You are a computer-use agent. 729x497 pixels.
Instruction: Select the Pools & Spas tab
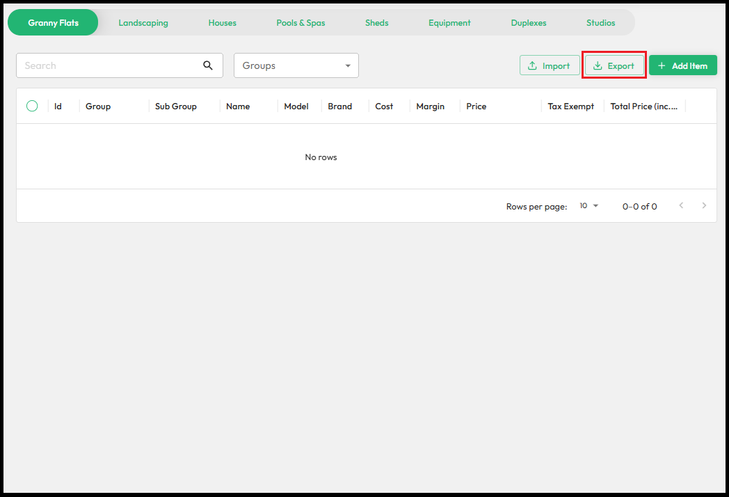point(301,23)
